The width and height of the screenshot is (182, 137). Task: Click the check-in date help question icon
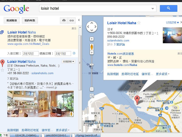pyautogui.click(x=74, y=53)
